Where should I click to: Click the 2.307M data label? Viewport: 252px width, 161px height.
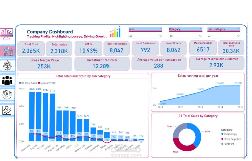point(220,83)
